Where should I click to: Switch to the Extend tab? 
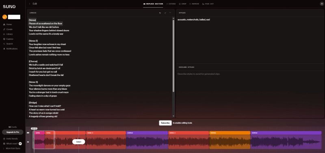(x=171, y=4)
